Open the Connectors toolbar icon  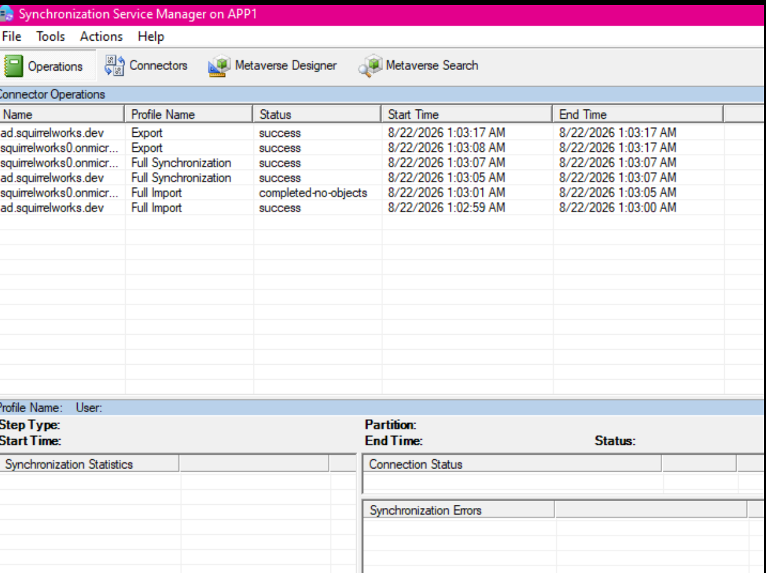115,65
